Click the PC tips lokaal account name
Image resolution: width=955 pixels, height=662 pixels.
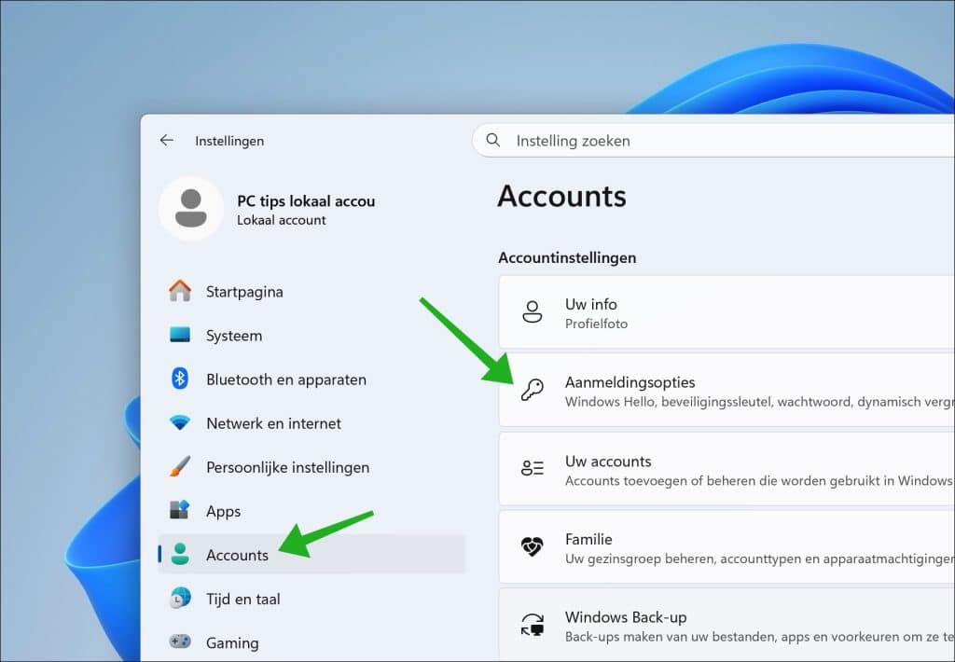tap(306, 201)
